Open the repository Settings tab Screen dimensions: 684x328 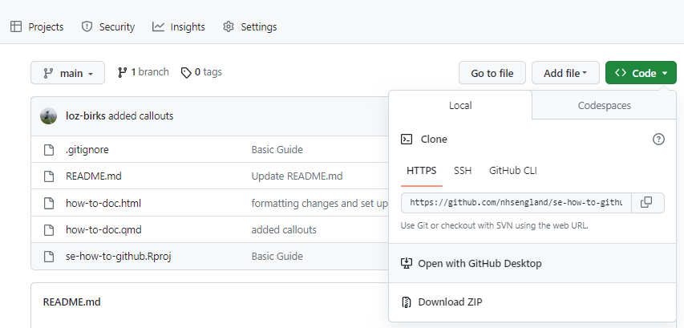[249, 26]
